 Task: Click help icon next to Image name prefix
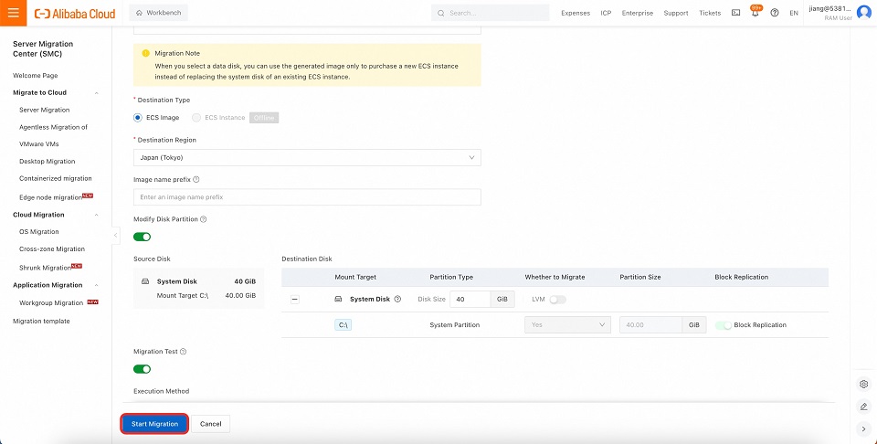coord(196,180)
